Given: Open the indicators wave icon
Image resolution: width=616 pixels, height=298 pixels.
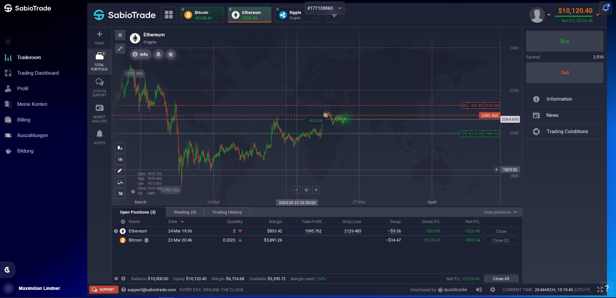Looking at the screenshot, I should [x=120, y=182].
